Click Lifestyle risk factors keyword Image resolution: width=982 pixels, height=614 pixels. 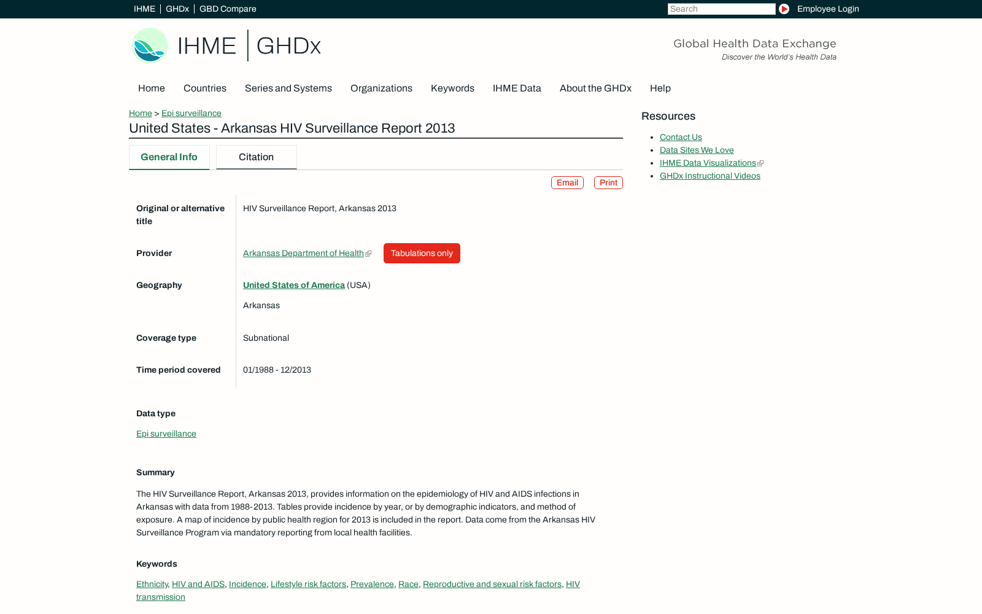click(308, 585)
